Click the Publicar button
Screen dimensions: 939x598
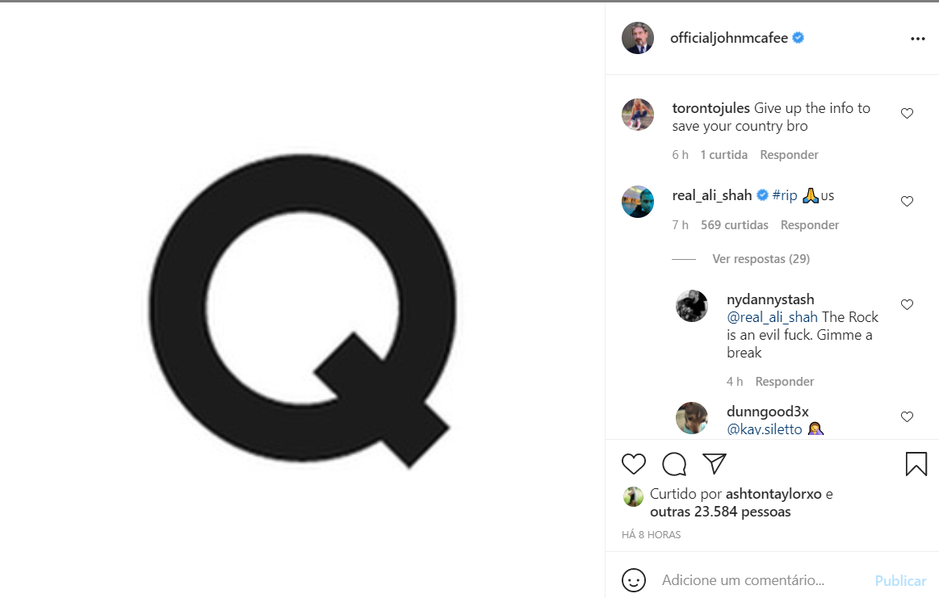click(900, 581)
